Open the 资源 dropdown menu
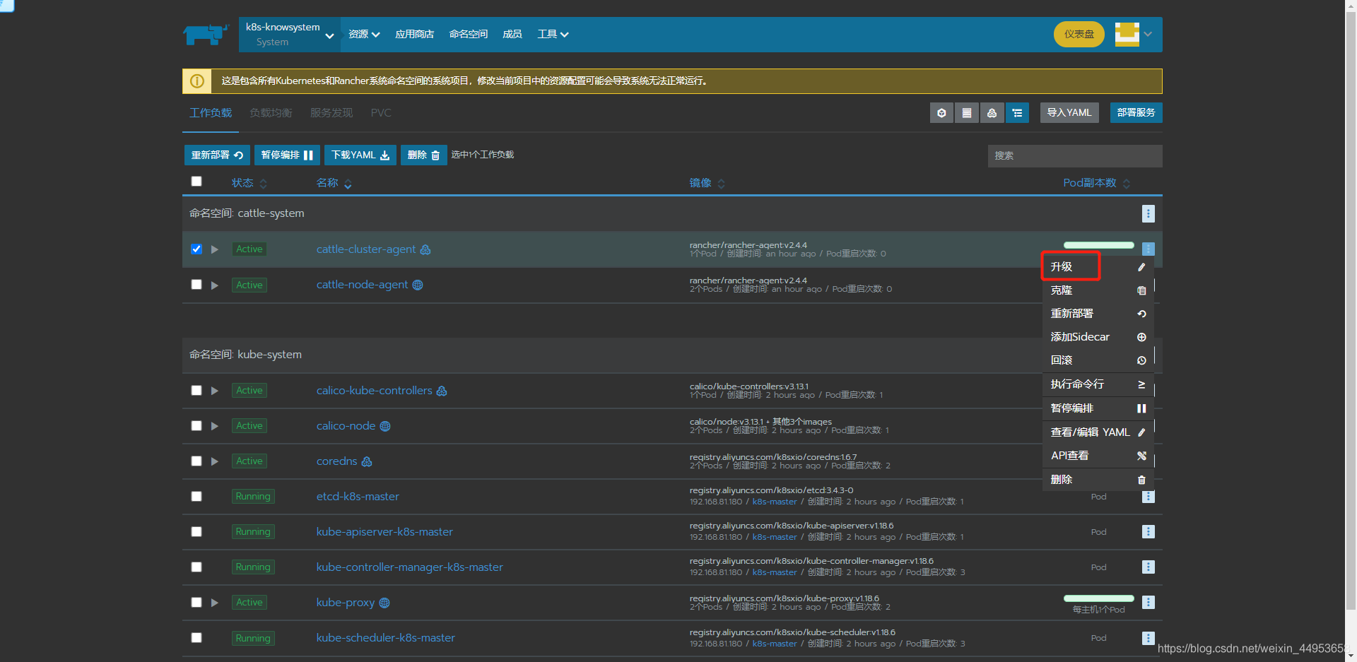 [364, 34]
